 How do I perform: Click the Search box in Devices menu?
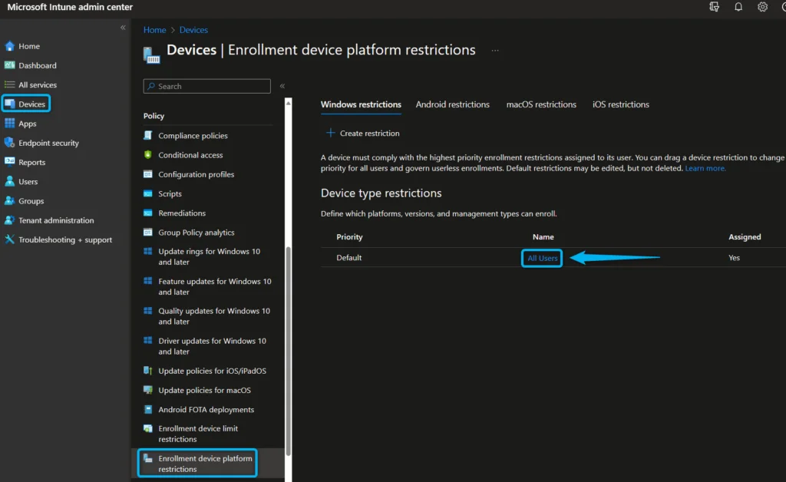pyautogui.click(x=207, y=87)
